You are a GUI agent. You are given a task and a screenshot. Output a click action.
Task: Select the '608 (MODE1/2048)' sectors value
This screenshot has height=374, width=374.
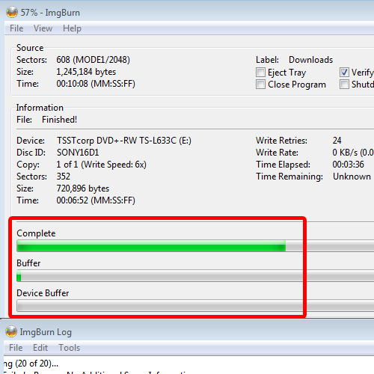pyautogui.click(x=93, y=60)
